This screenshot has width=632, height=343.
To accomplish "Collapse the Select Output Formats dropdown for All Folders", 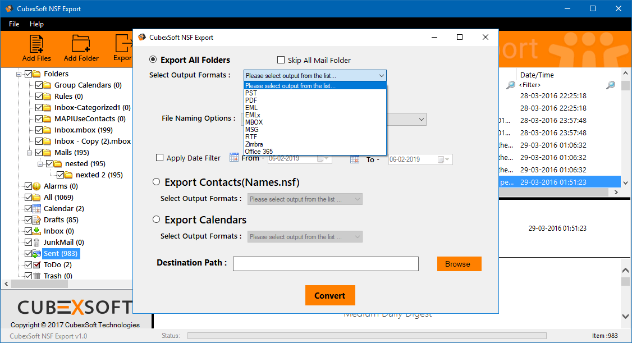I will click(381, 76).
